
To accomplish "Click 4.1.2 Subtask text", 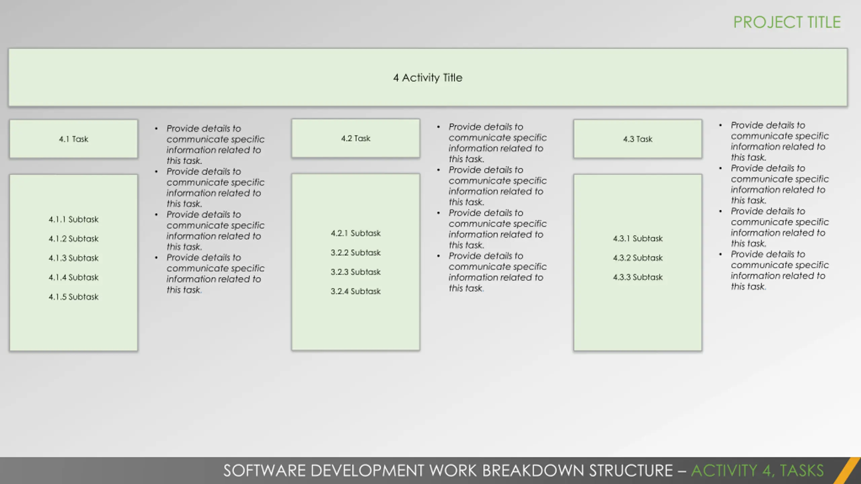I will (74, 239).
